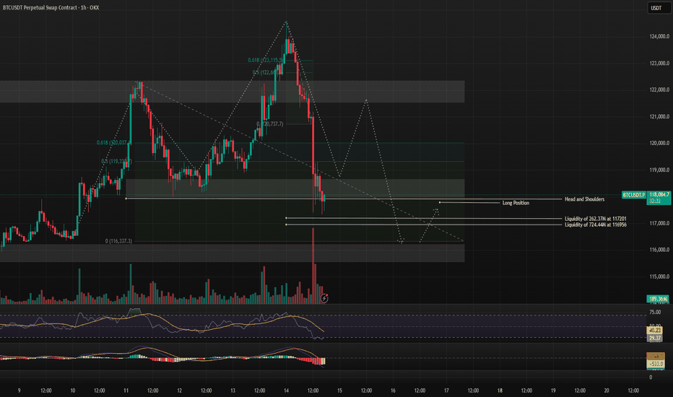
Task: Select the Head and Shoulders annotation
Action: coord(584,199)
